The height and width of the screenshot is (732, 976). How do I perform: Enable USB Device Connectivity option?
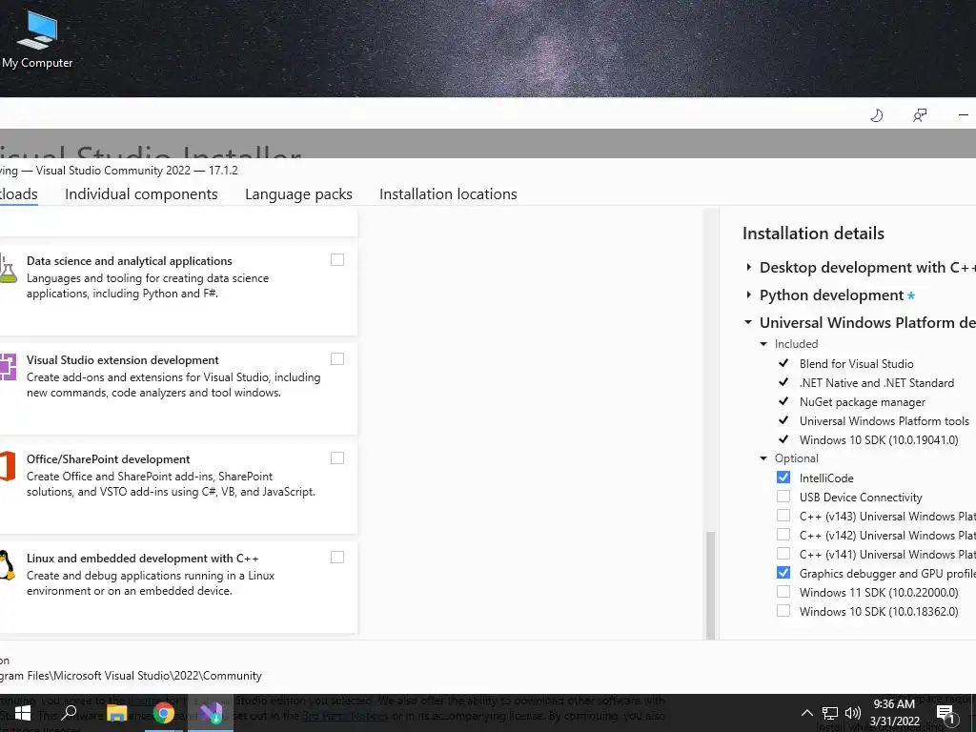[x=783, y=496]
